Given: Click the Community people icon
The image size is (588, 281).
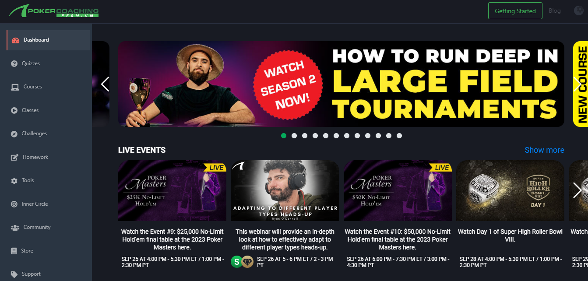Looking at the screenshot, I should (15, 228).
